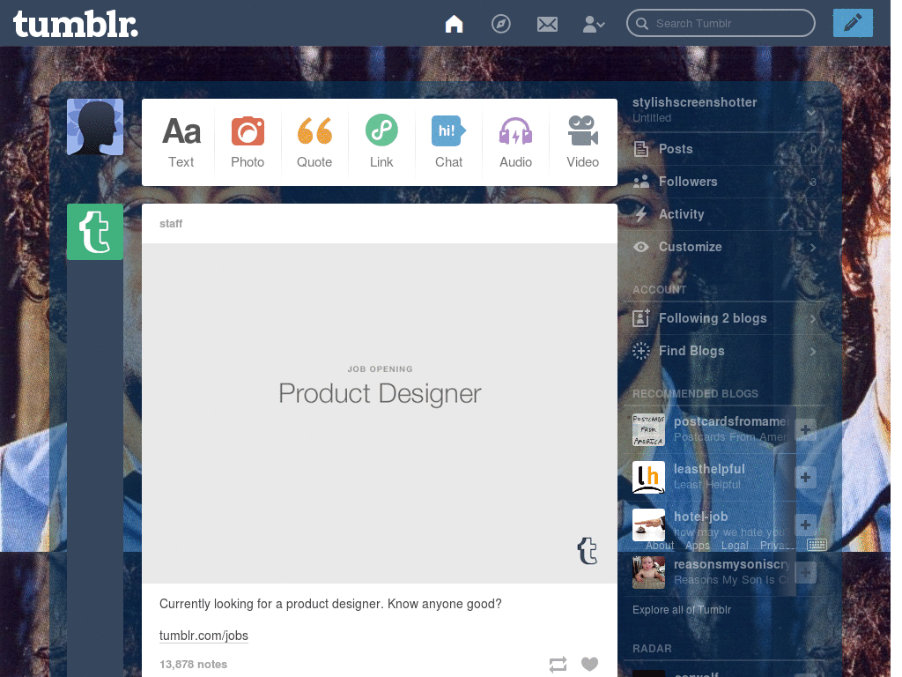Open the staff blog name link

(x=171, y=223)
